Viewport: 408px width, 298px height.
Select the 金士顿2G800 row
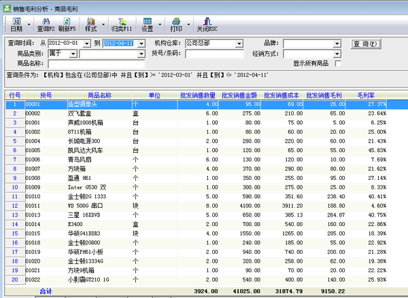pyautogui.click(x=196, y=242)
